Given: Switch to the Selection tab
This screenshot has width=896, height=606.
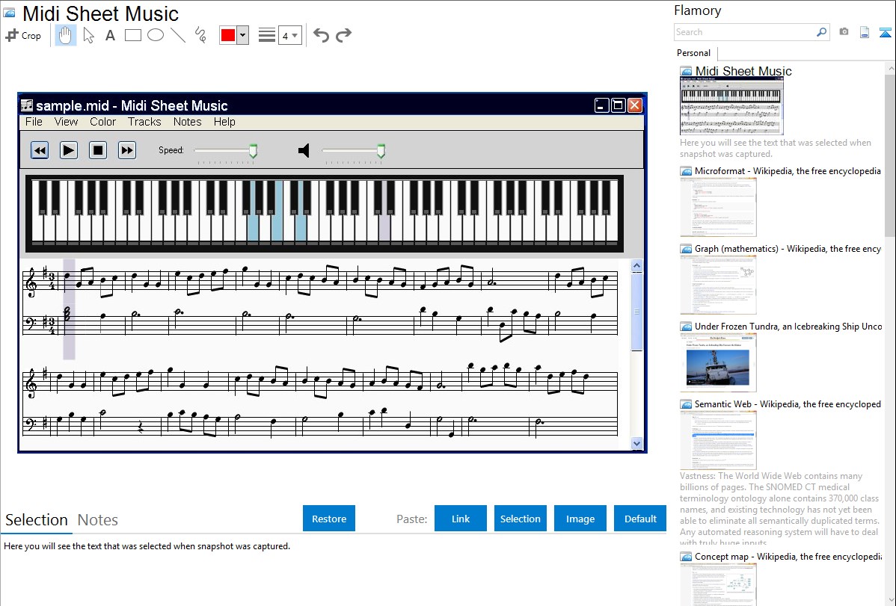Looking at the screenshot, I should (37, 520).
